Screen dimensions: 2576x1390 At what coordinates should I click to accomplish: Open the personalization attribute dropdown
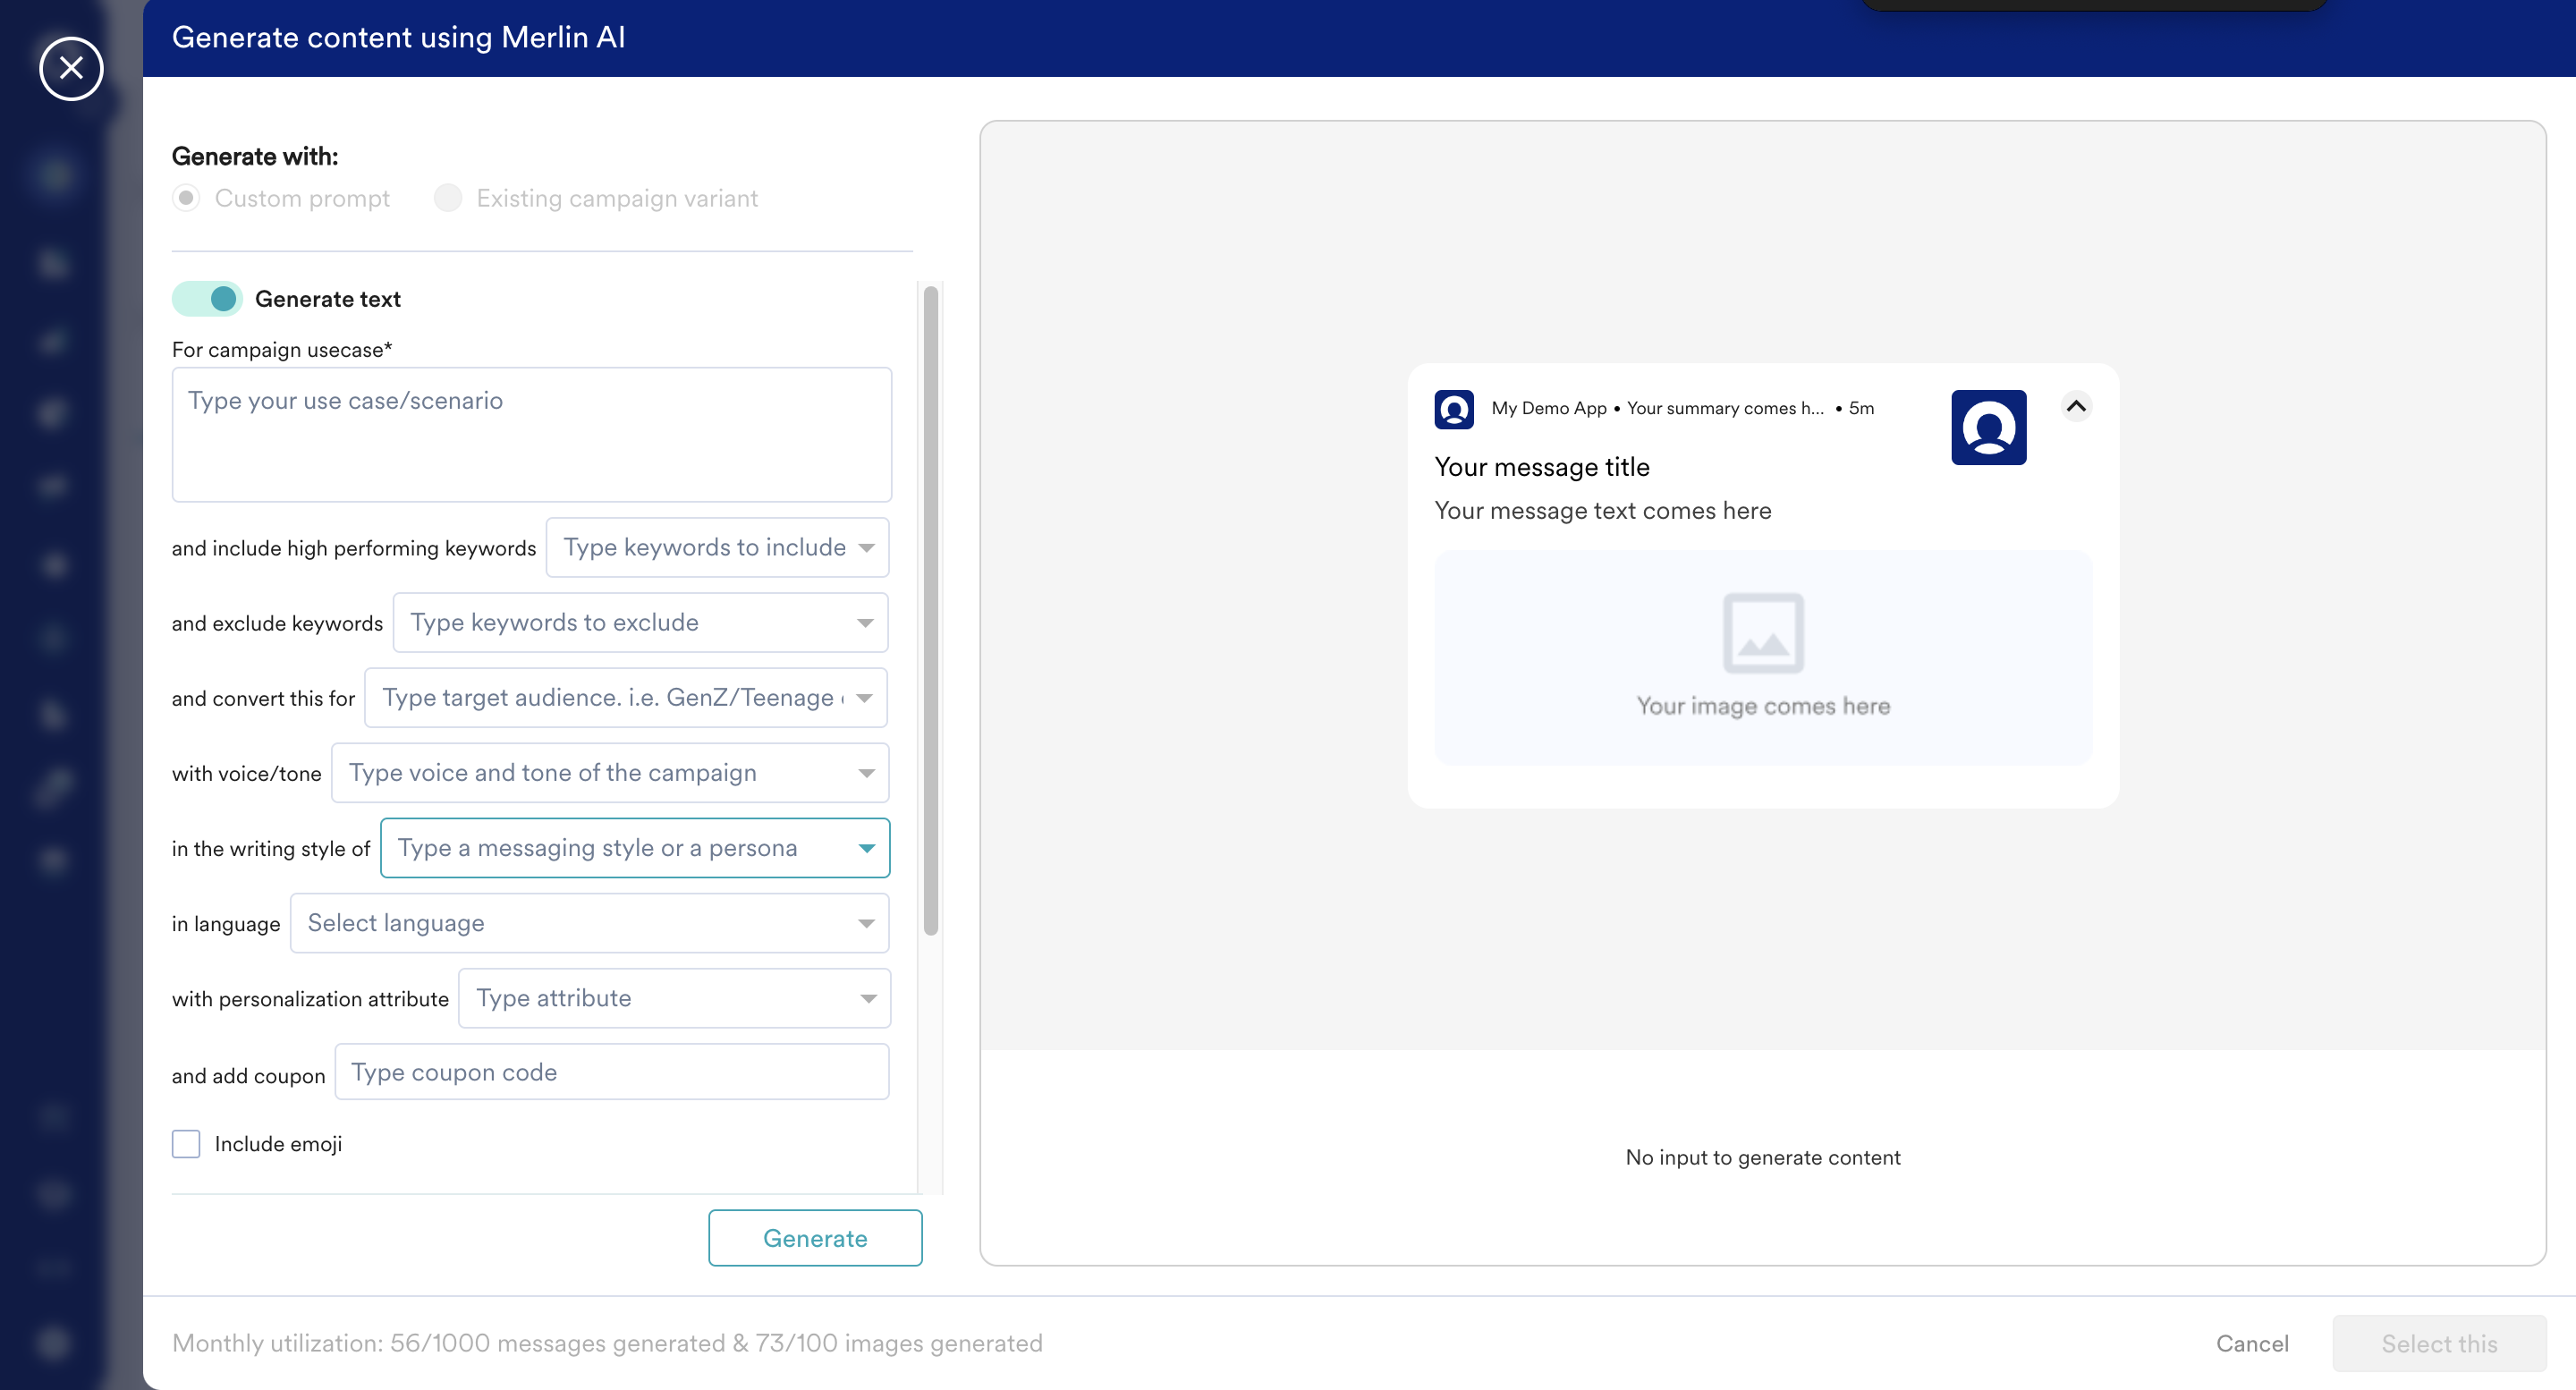[866, 998]
